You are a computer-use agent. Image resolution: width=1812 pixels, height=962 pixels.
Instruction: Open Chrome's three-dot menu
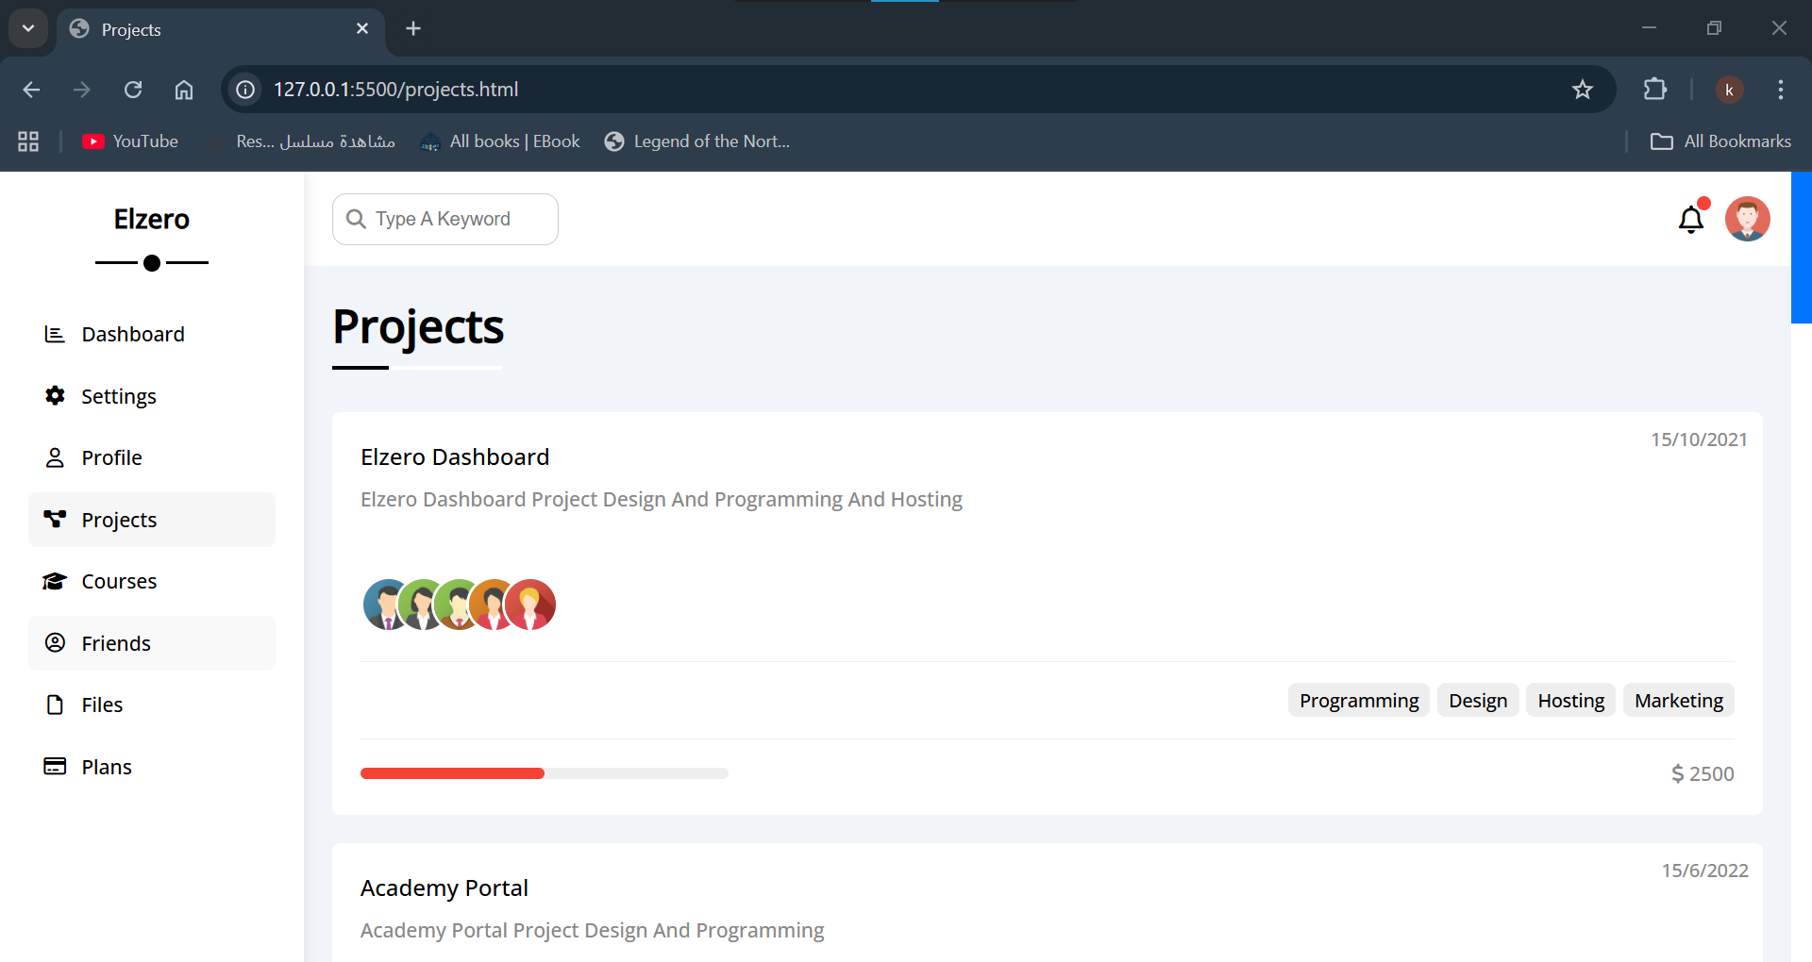click(x=1781, y=90)
